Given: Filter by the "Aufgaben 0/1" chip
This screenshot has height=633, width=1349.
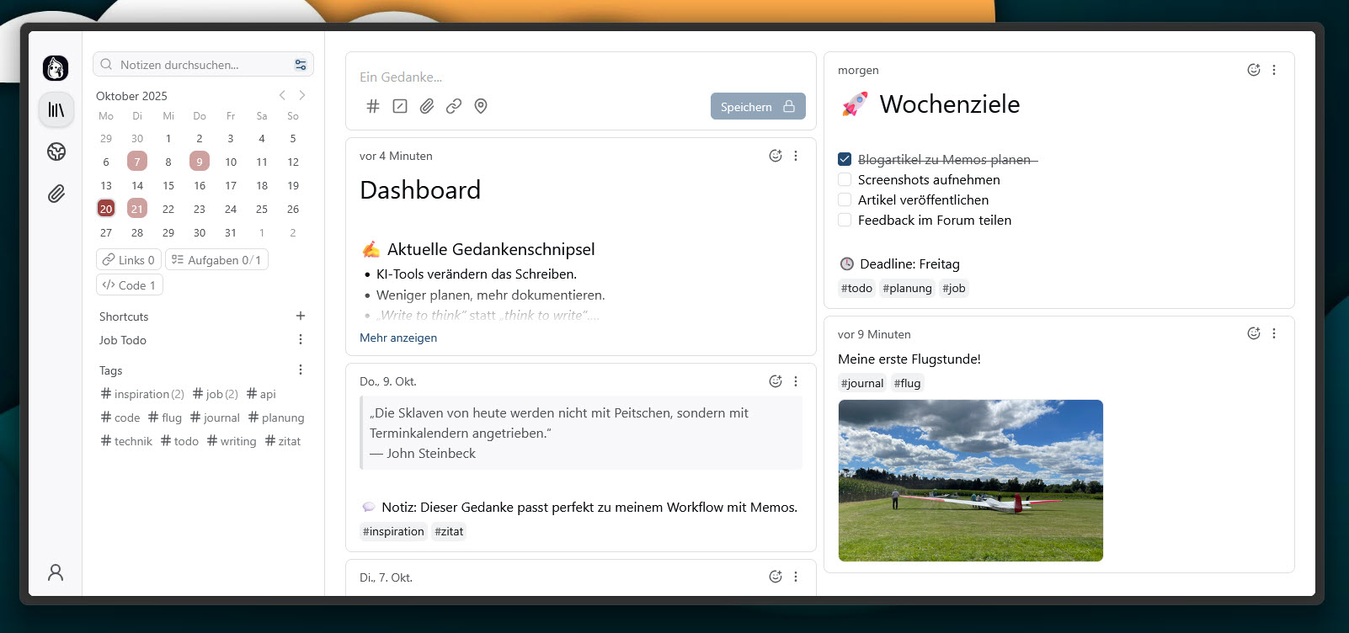Looking at the screenshot, I should [216, 260].
